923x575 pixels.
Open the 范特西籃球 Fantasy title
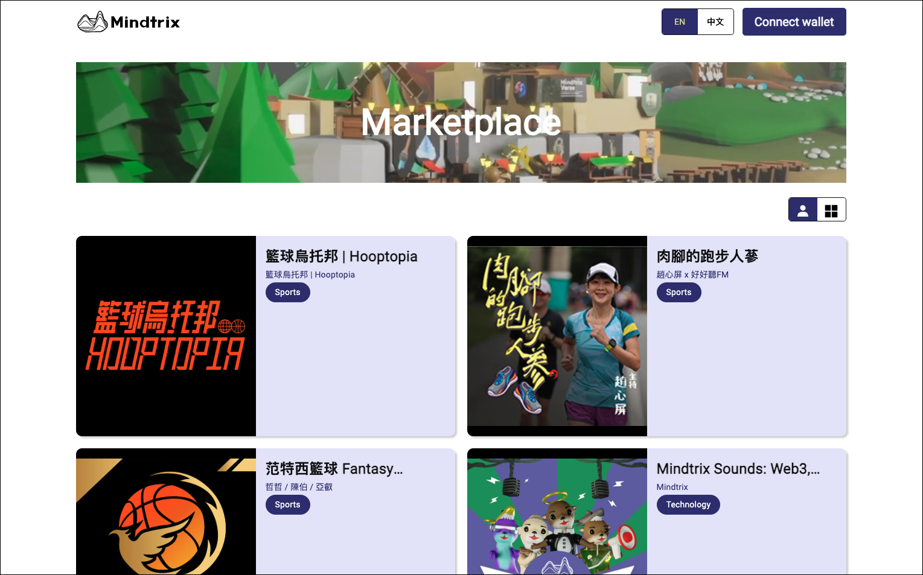(x=334, y=469)
